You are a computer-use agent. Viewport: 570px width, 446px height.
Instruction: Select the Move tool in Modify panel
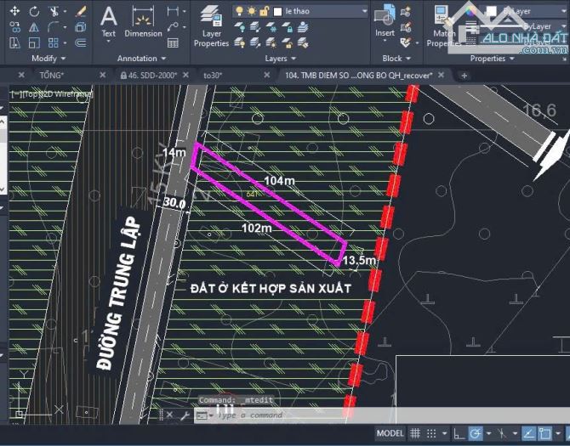click(x=14, y=12)
